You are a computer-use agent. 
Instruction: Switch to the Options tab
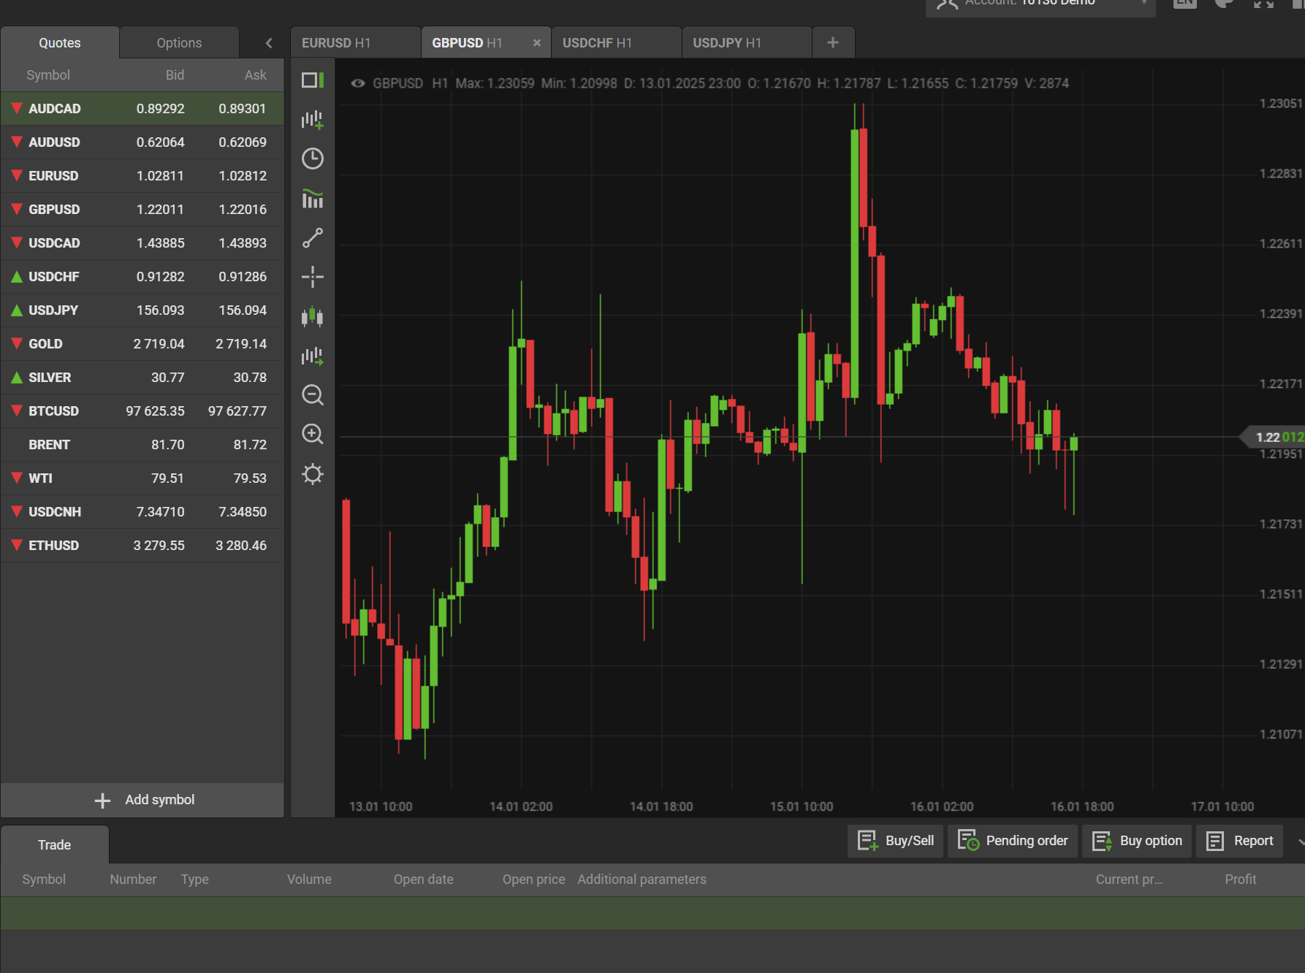coord(179,43)
